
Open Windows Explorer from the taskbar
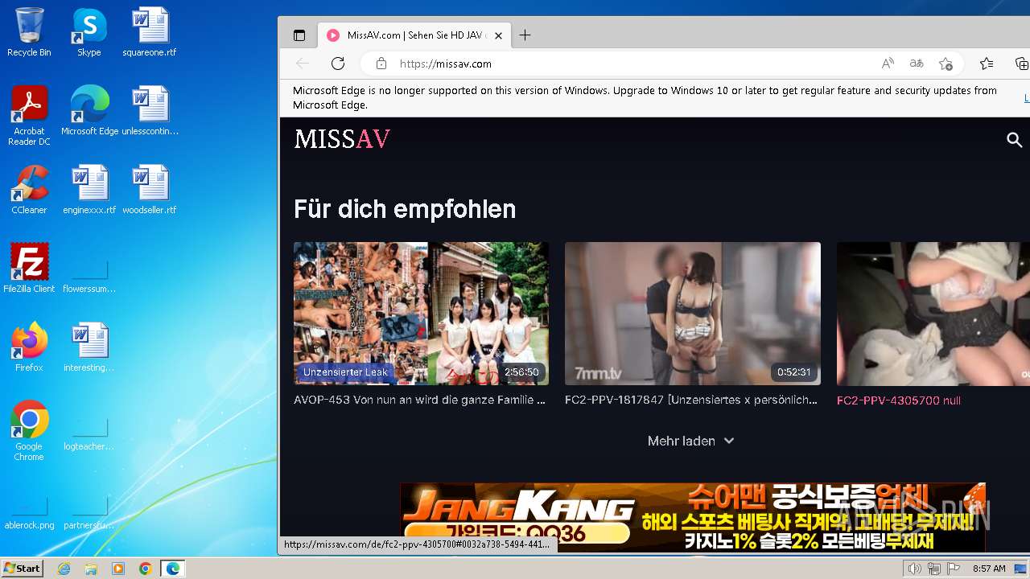tap(91, 569)
